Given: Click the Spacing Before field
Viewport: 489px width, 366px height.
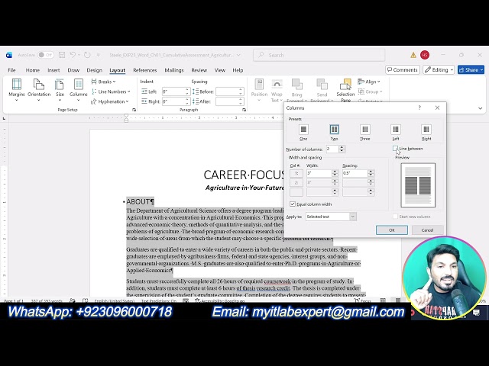Looking at the screenshot, I should [x=227, y=91].
